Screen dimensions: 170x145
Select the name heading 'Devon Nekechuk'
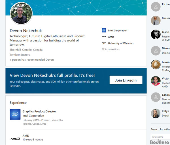point(26,31)
